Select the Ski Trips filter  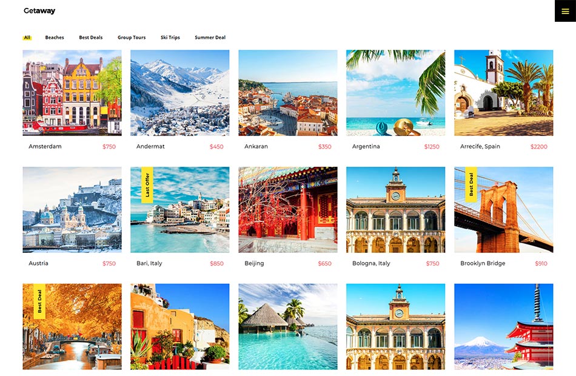click(x=170, y=38)
